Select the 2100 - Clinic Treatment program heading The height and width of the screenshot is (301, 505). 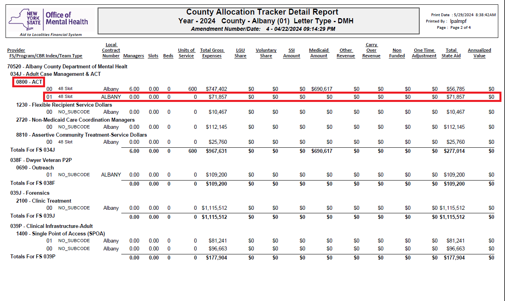pos(43,201)
